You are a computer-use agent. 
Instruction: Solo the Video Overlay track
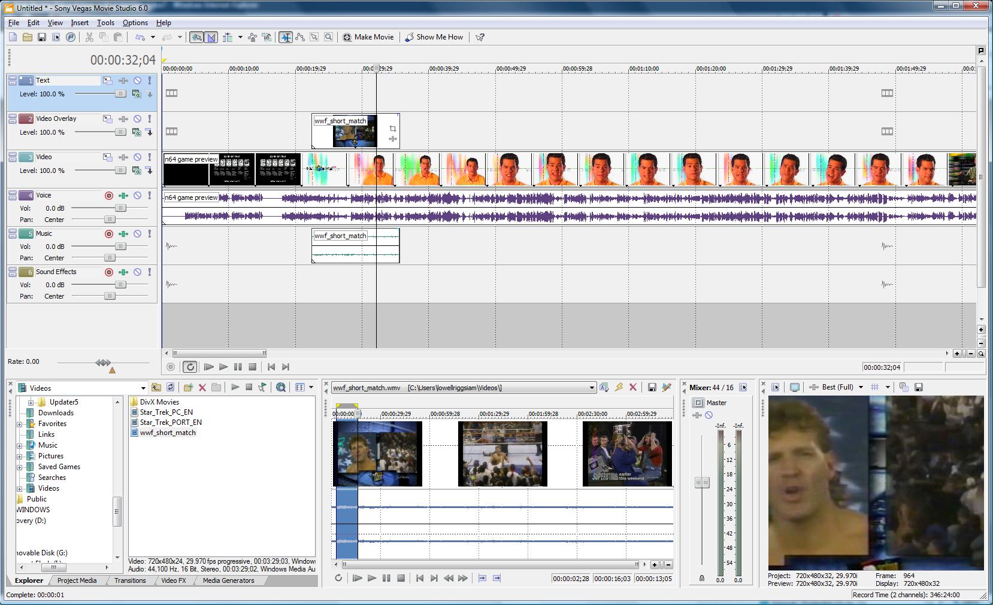150,118
